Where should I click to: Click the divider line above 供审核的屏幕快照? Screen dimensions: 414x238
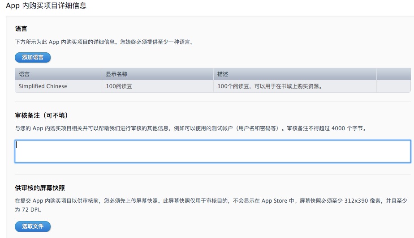pyautogui.click(x=213, y=174)
